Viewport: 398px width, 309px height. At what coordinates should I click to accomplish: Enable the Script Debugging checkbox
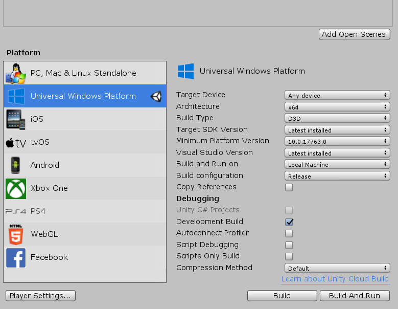tap(289, 245)
